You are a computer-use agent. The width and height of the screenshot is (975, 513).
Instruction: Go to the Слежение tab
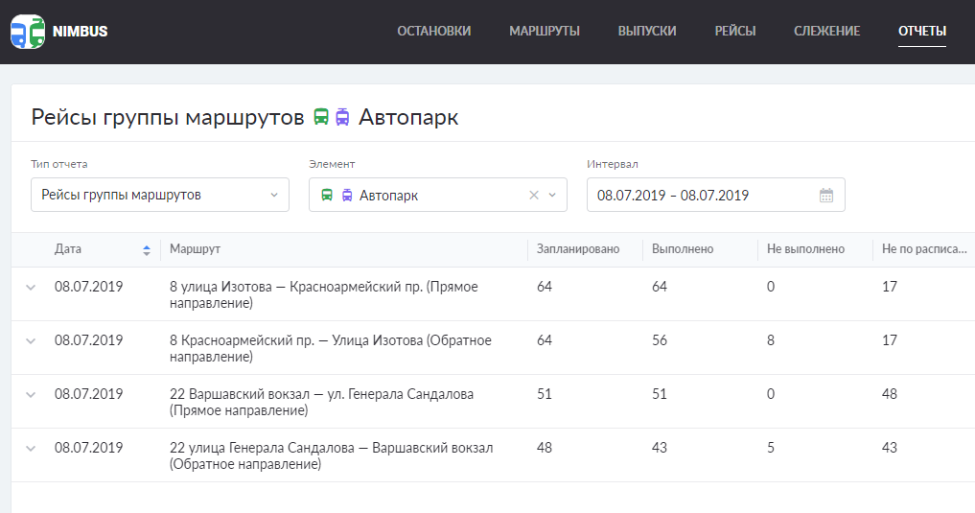tap(826, 31)
